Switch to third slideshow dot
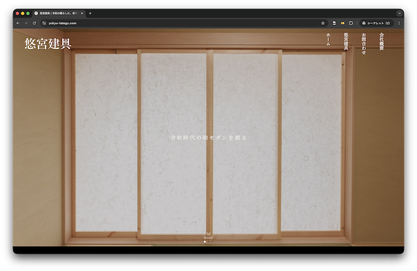417x271 pixels. (x=212, y=242)
